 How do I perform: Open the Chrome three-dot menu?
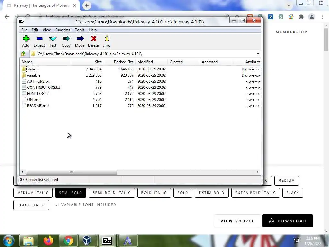[322, 17]
